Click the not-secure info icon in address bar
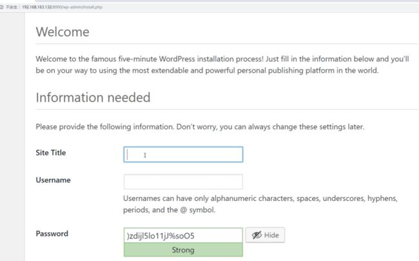 click(x=1, y=7)
